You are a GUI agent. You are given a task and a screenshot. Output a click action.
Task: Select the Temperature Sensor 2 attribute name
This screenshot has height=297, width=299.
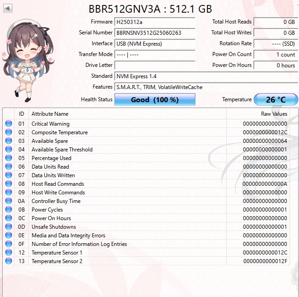(x=57, y=261)
